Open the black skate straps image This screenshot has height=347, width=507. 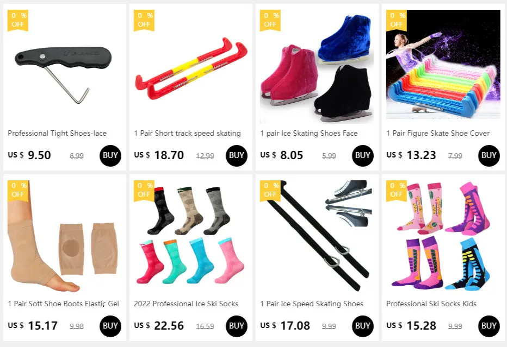tap(317, 237)
